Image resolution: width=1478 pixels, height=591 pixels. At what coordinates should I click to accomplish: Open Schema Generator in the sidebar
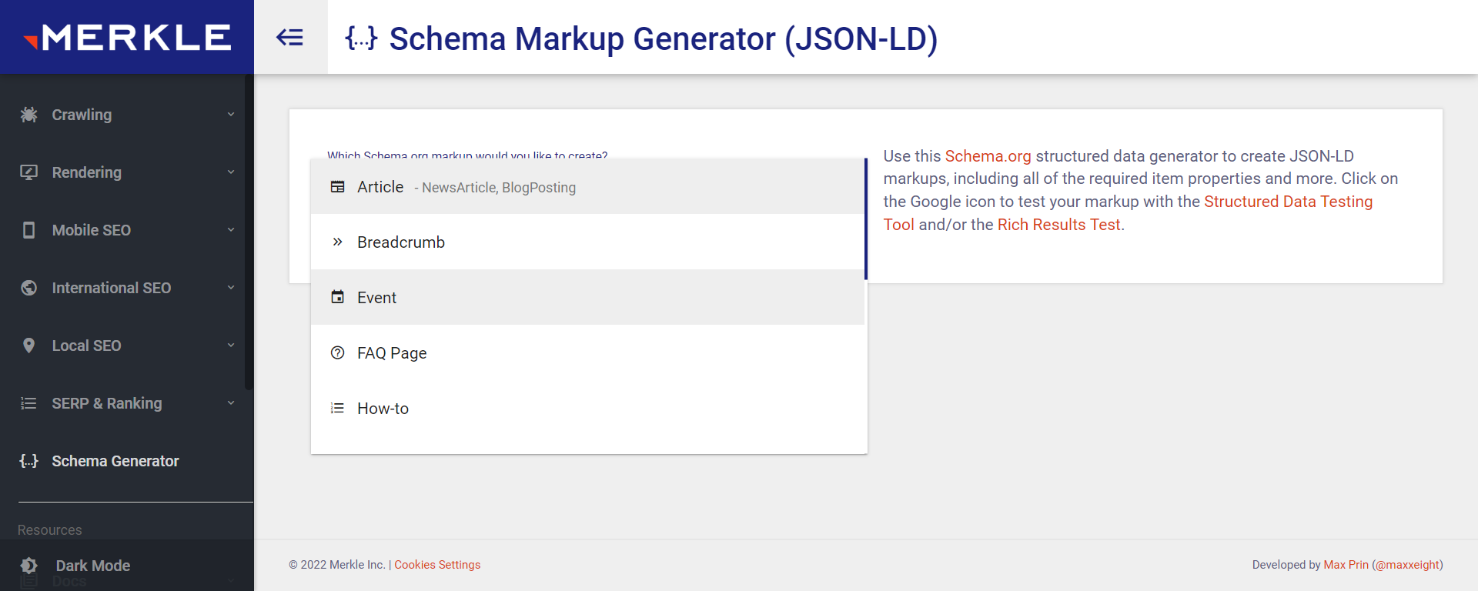(115, 461)
